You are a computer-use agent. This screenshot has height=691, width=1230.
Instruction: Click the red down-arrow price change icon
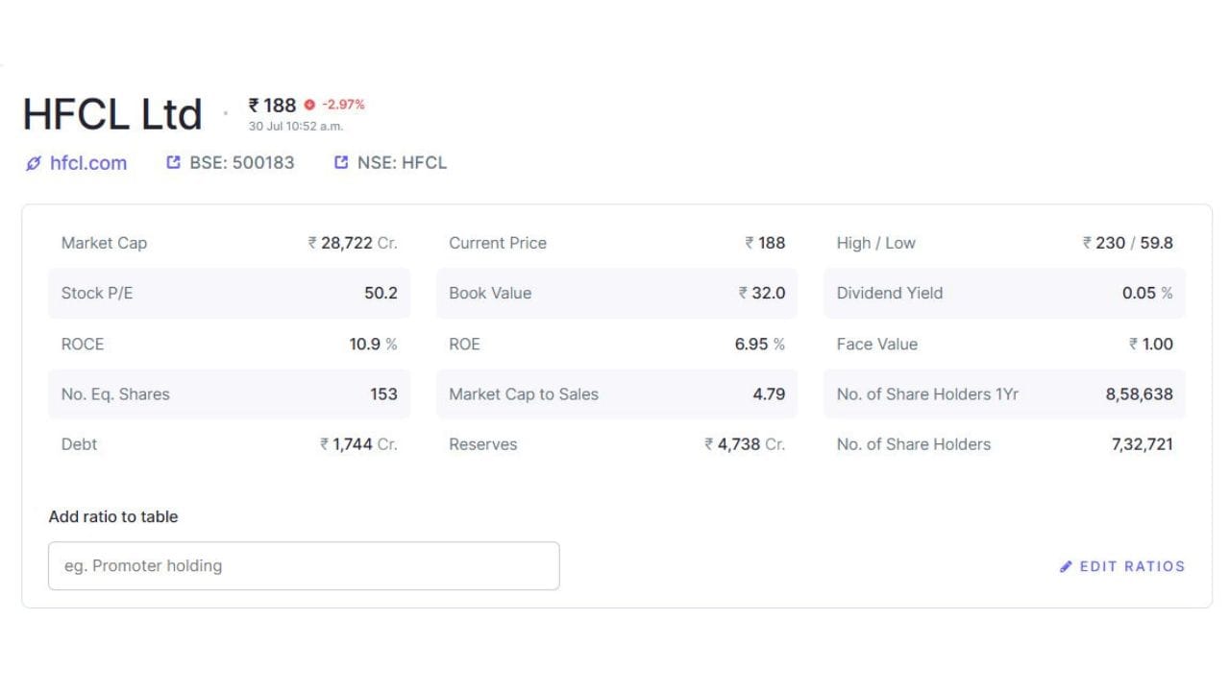[x=309, y=105]
